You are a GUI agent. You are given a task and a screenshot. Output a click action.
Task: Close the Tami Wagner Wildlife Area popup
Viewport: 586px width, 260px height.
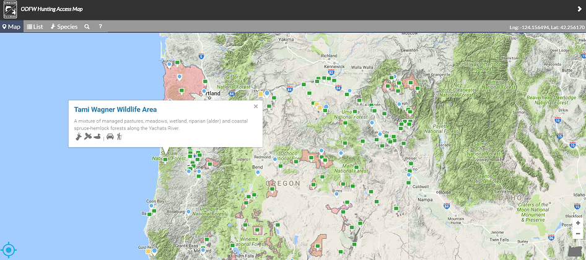[x=256, y=106]
